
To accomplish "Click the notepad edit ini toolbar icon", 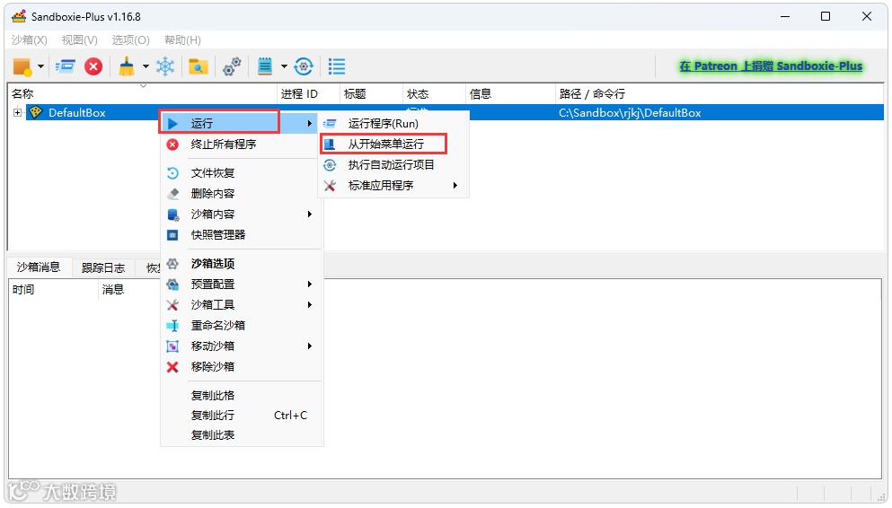I will point(265,66).
